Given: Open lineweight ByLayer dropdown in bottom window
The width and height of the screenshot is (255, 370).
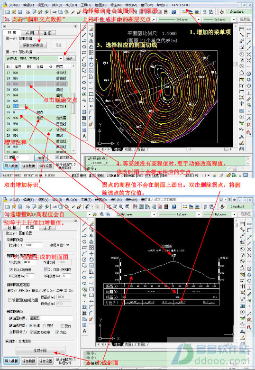Looking at the screenshot, I should [234, 214].
